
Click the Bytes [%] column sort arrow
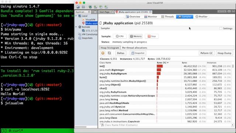pos(168,62)
